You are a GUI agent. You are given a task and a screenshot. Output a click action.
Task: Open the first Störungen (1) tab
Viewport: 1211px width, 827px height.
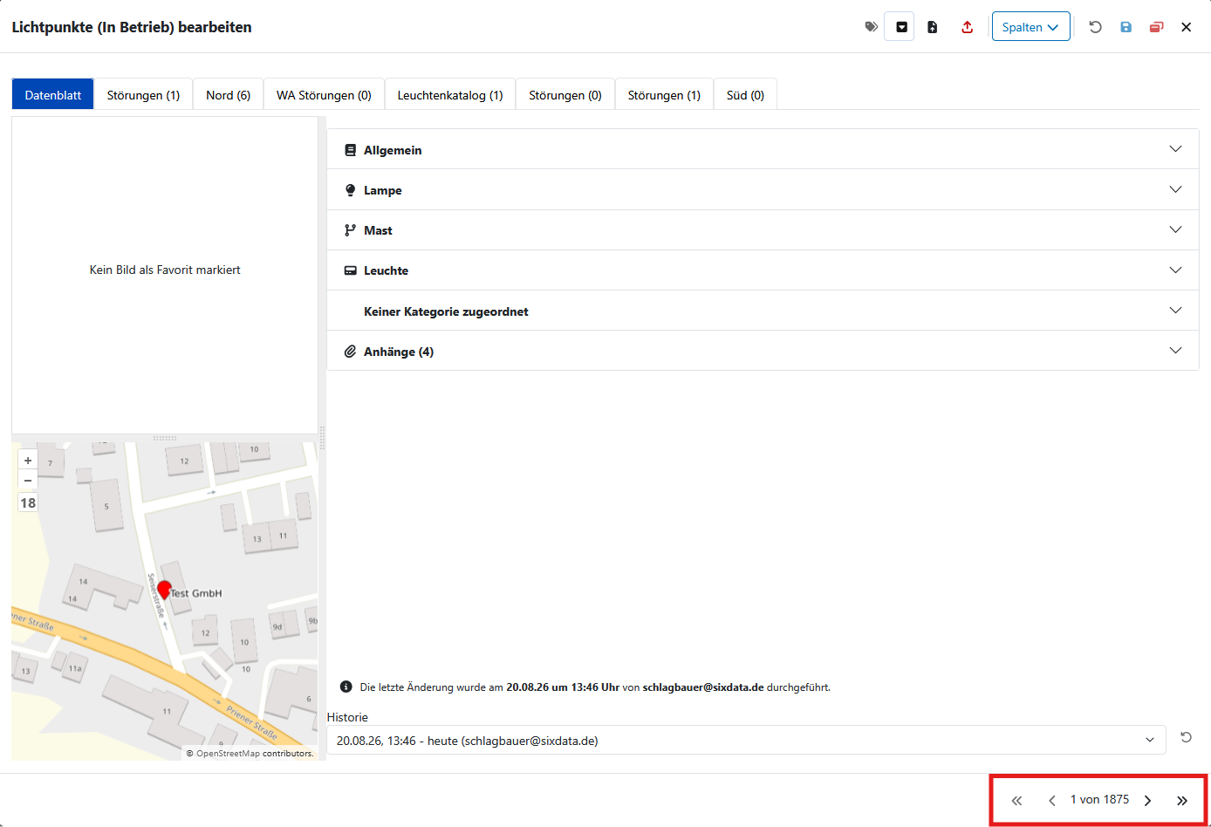tap(143, 95)
